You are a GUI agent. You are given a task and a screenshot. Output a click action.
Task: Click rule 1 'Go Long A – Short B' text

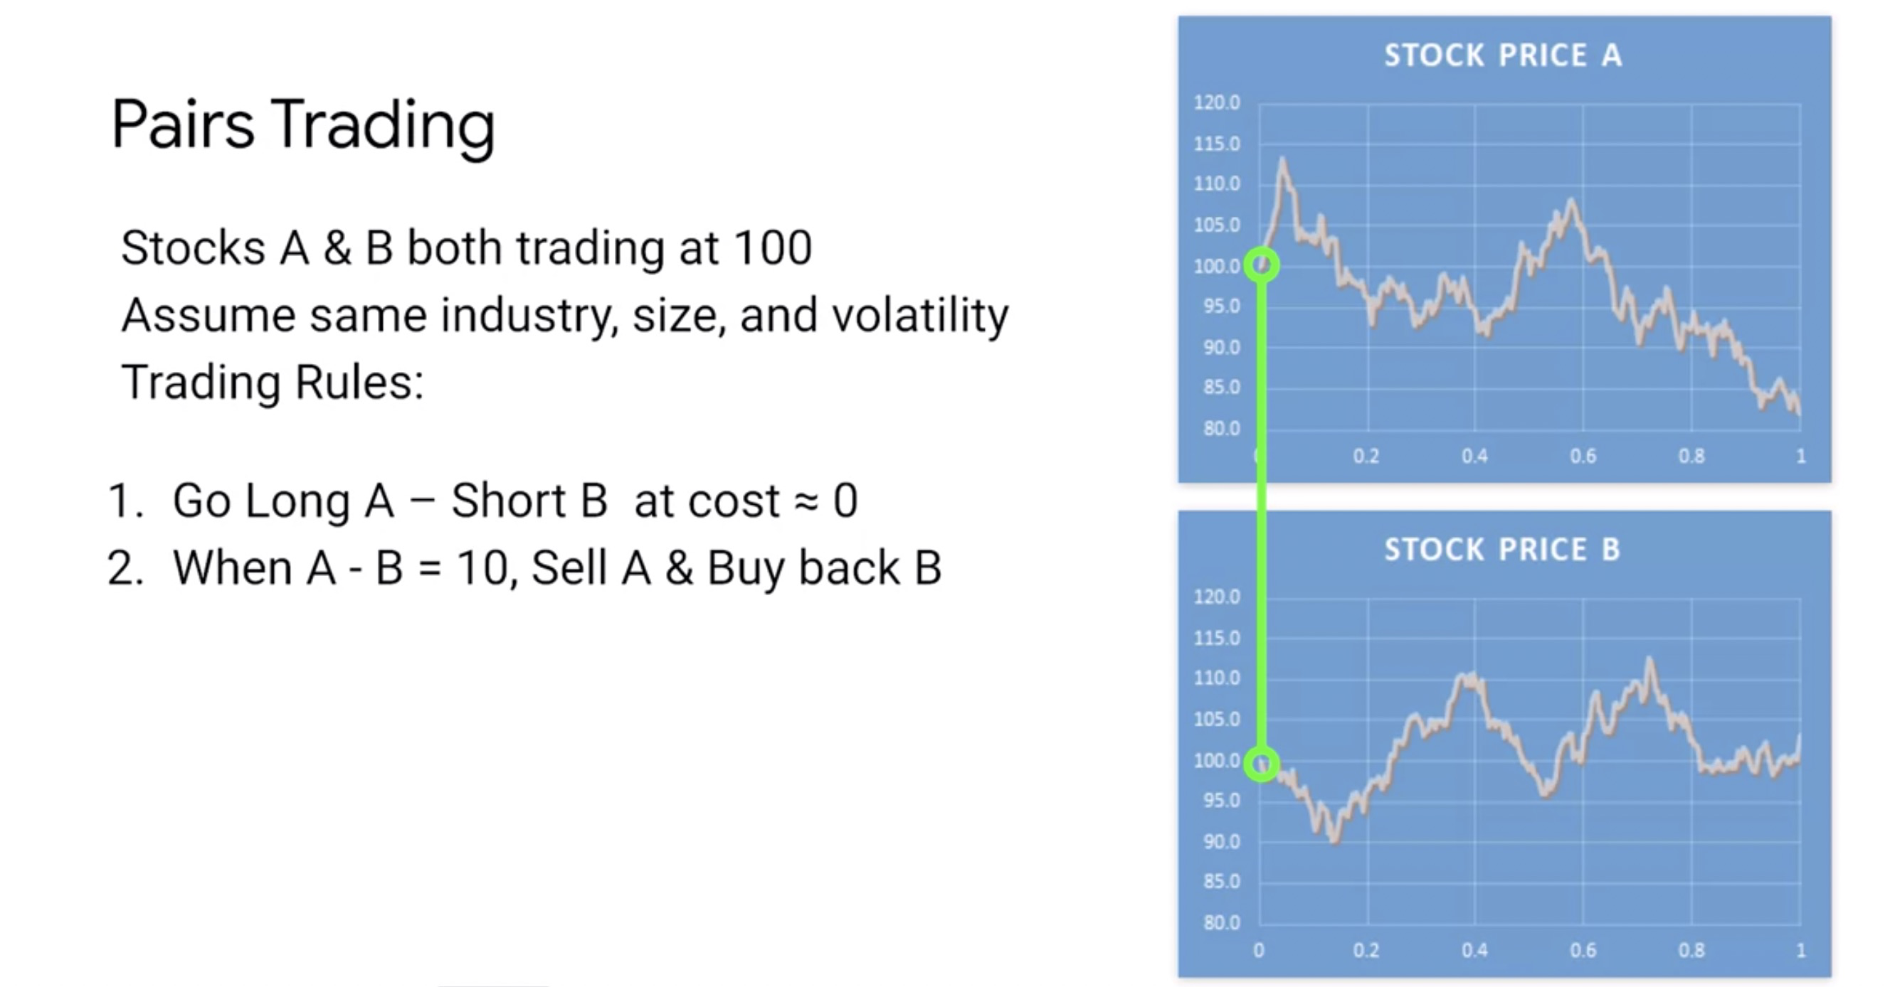pyautogui.click(x=389, y=501)
